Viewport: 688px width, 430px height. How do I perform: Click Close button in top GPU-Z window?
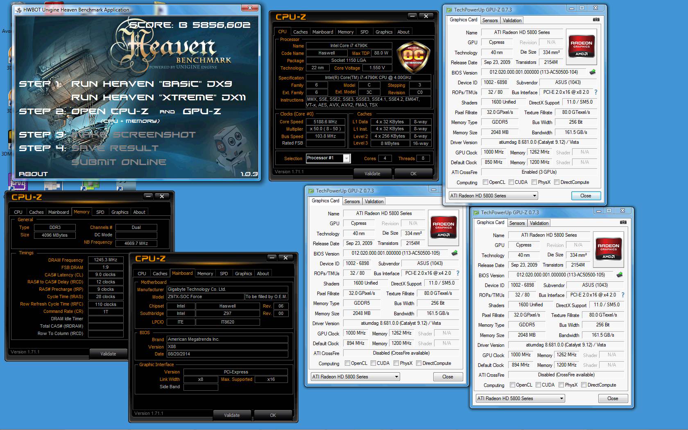pyautogui.click(x=586, y=196)
